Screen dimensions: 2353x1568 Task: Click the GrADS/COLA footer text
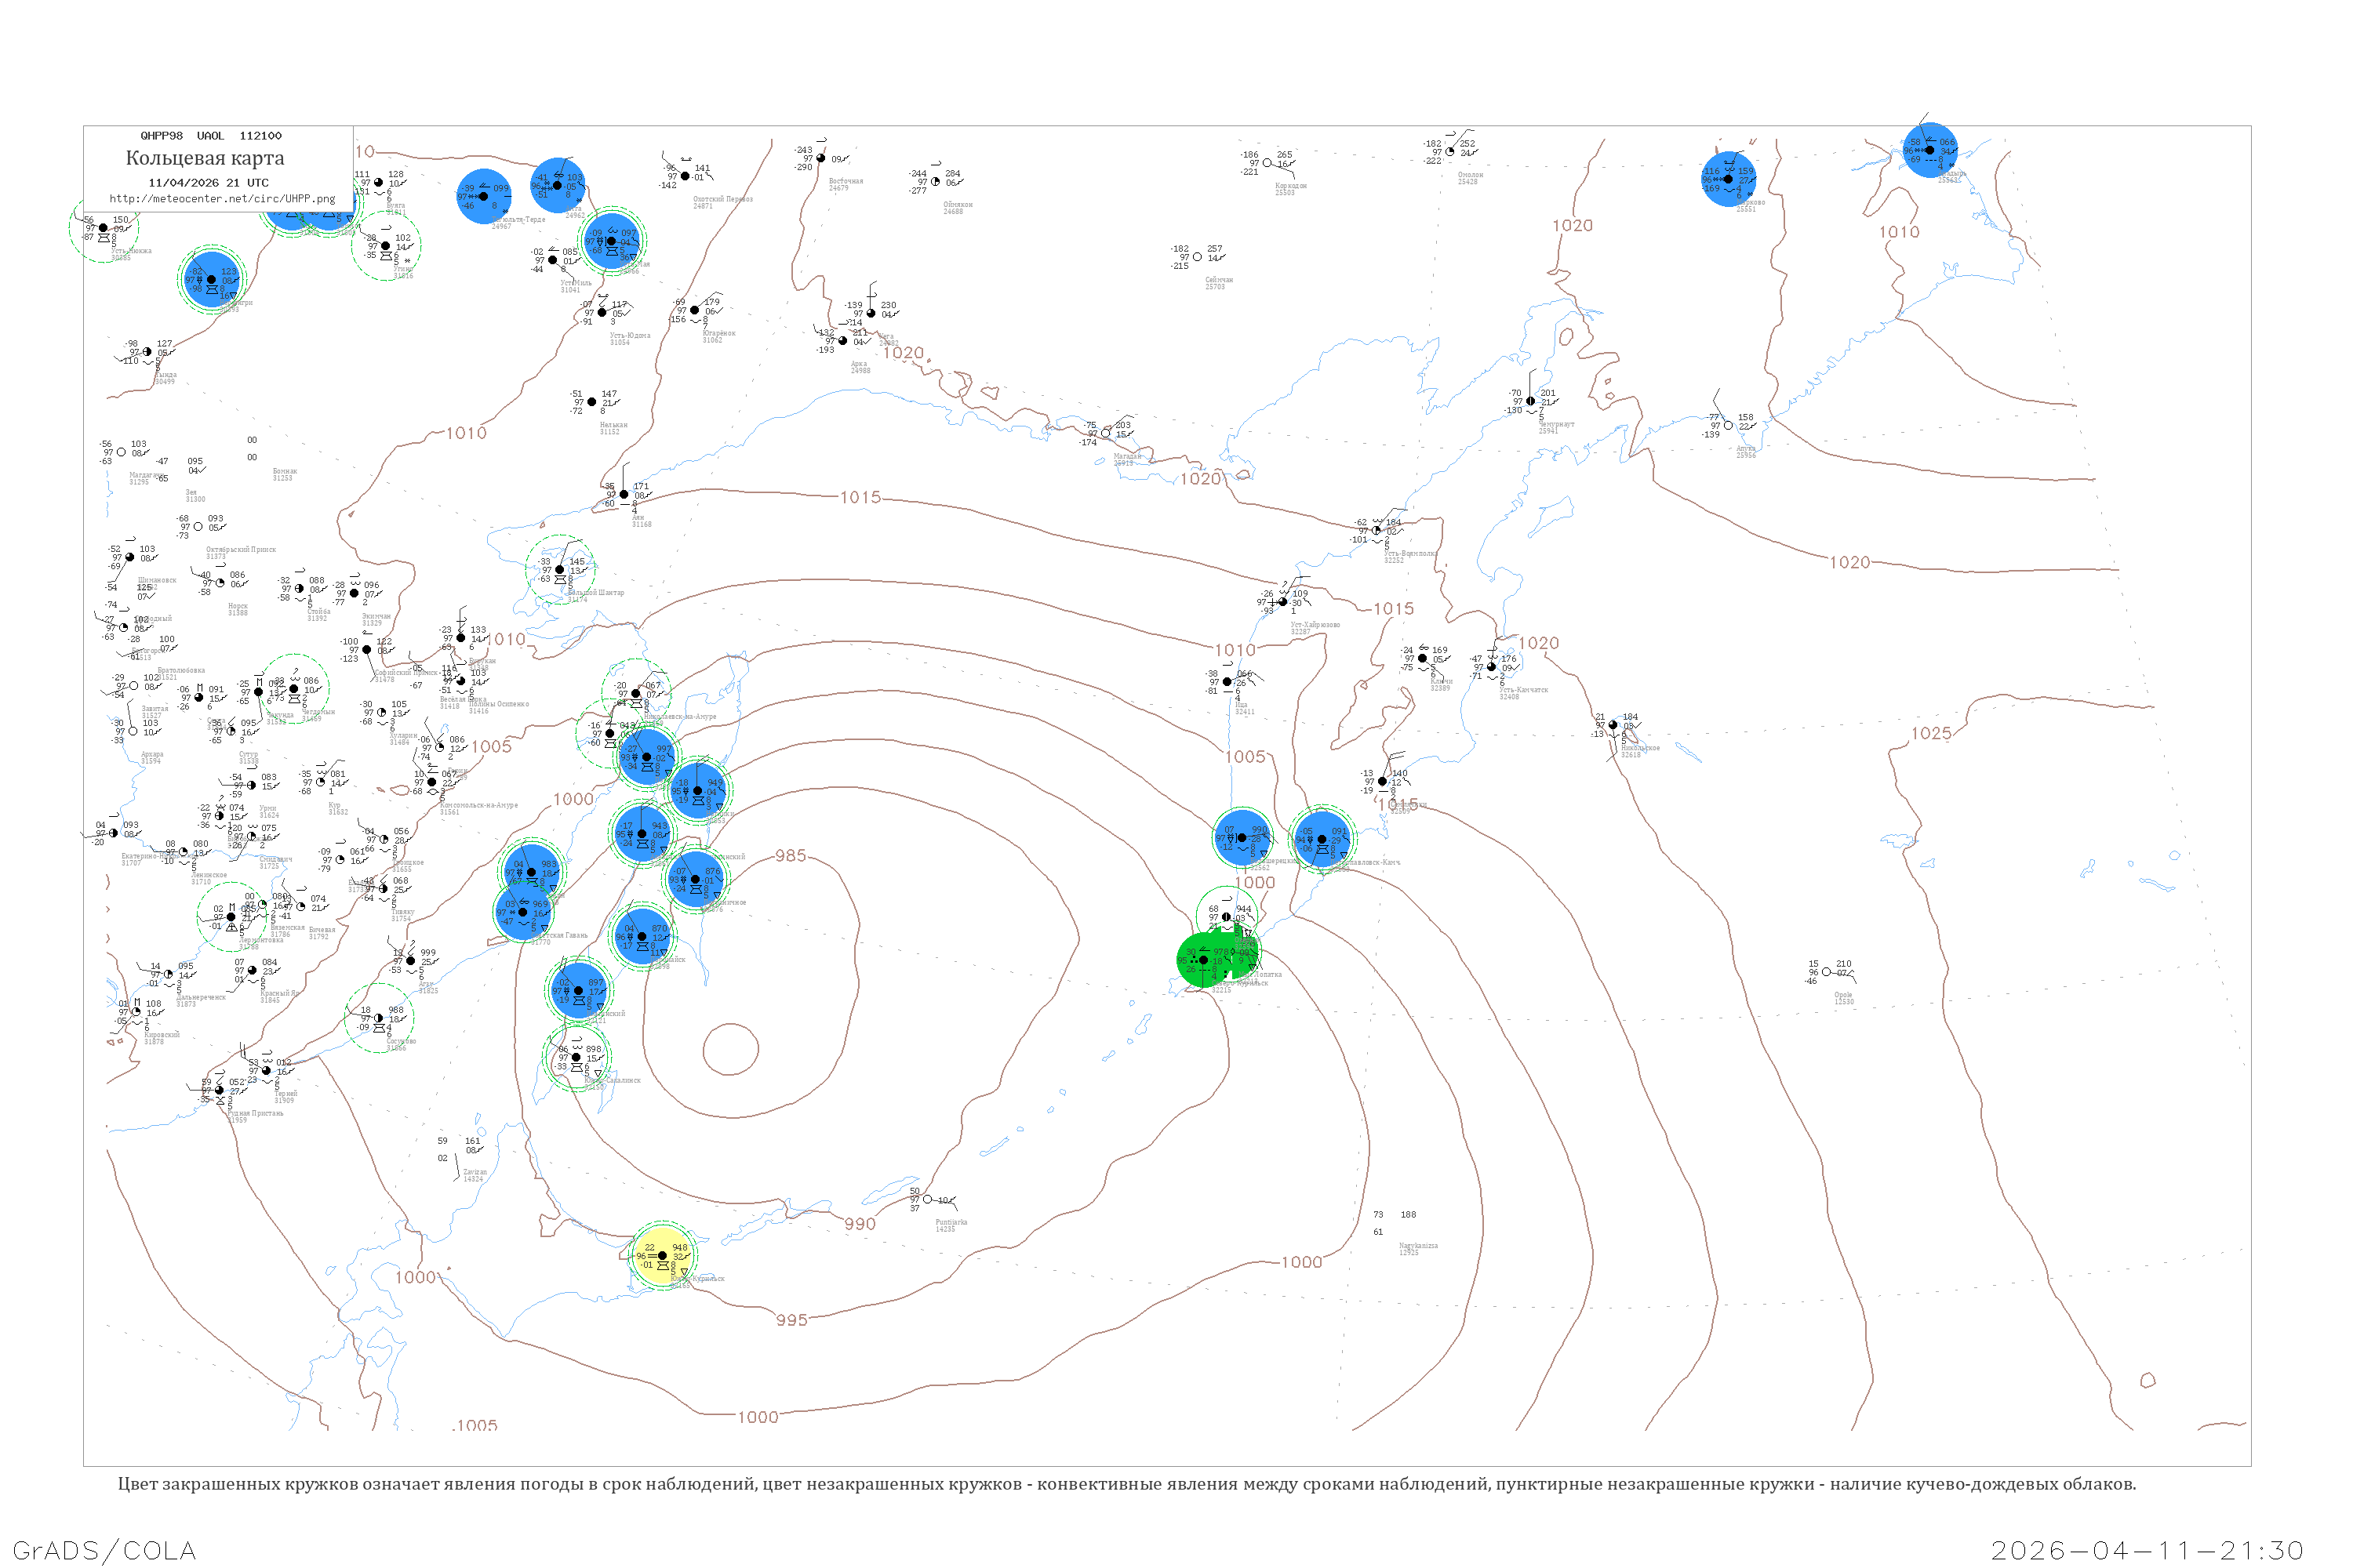coord(104,1550)
